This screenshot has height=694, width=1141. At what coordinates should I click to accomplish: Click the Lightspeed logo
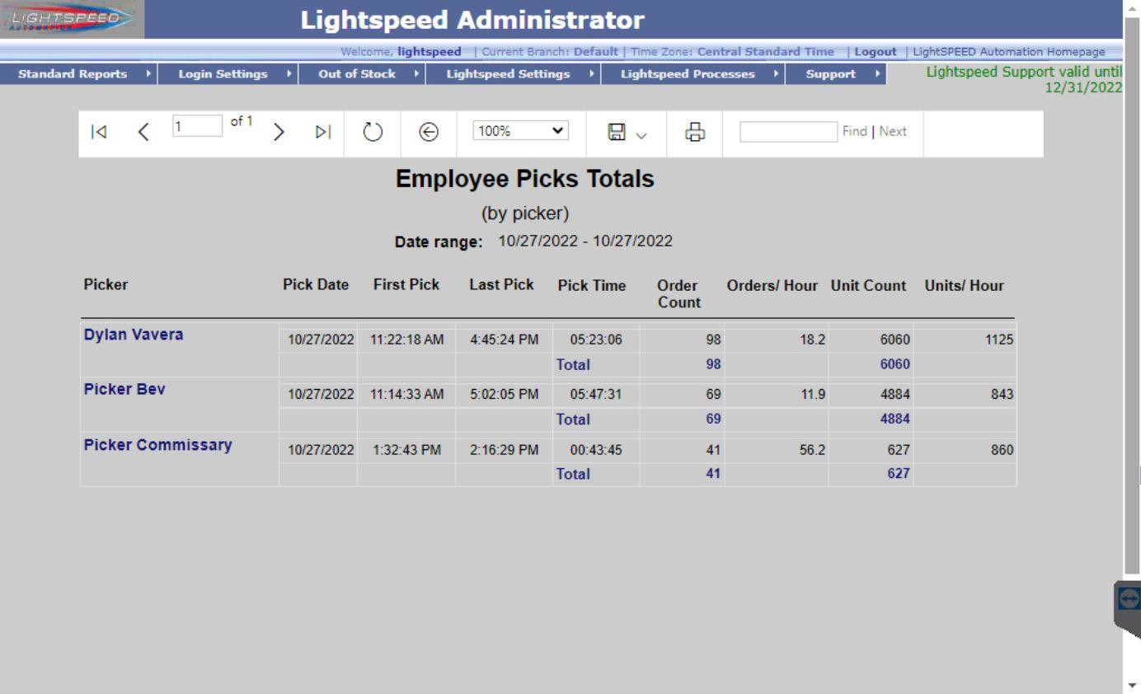point(72,19)
